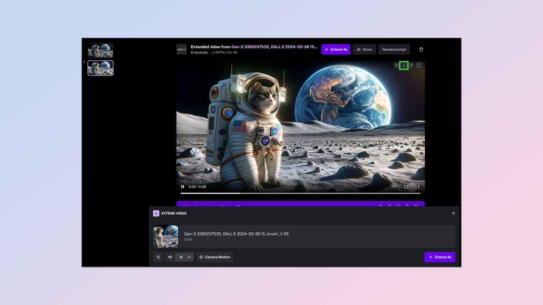
Task: Mute the video player volume
Action: point(394,187)
